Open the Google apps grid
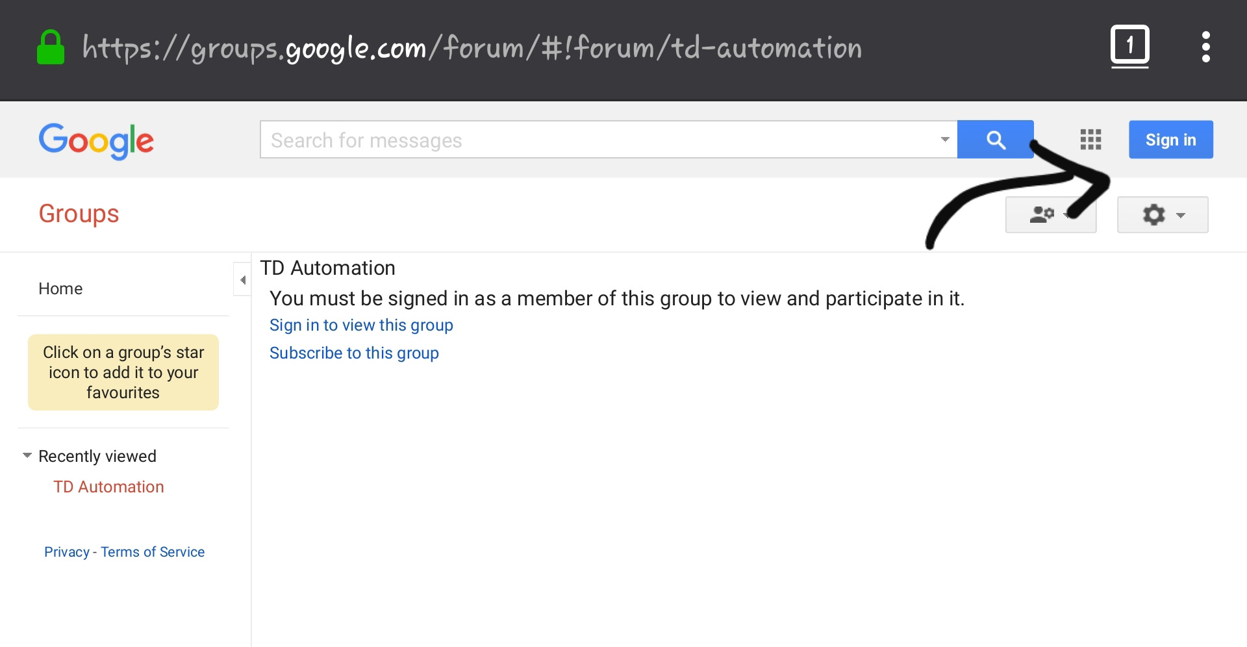Viewport: 1247px width, 647px height. (x=1090, y=140)
